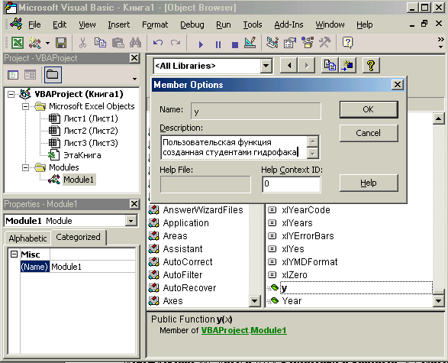Open the Insert UserForm dropdown arrow
The width and height of the screenshot is (448, 363).
click(x=47, y=44)
